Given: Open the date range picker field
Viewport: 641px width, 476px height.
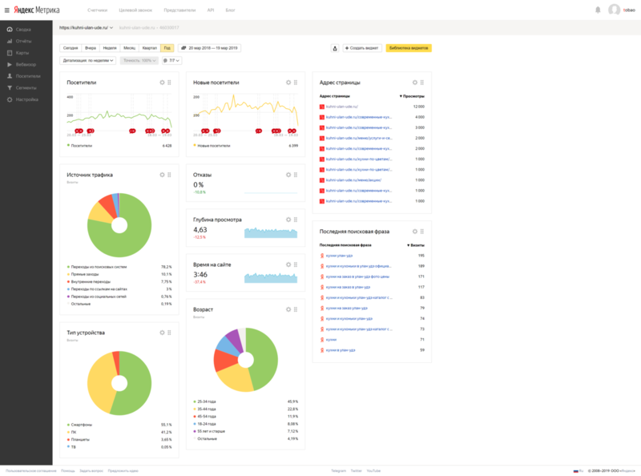Looking at the screenshot, I should point(209,48).
